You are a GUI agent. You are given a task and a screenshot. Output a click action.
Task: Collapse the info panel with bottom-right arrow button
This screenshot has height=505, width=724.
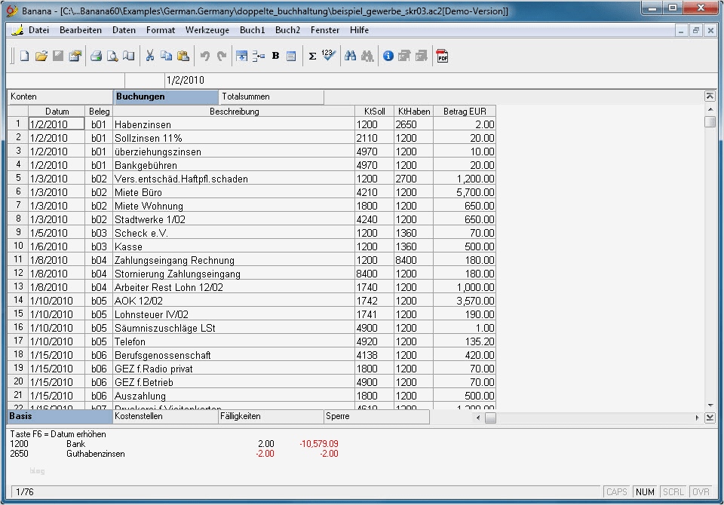[710, 418]
